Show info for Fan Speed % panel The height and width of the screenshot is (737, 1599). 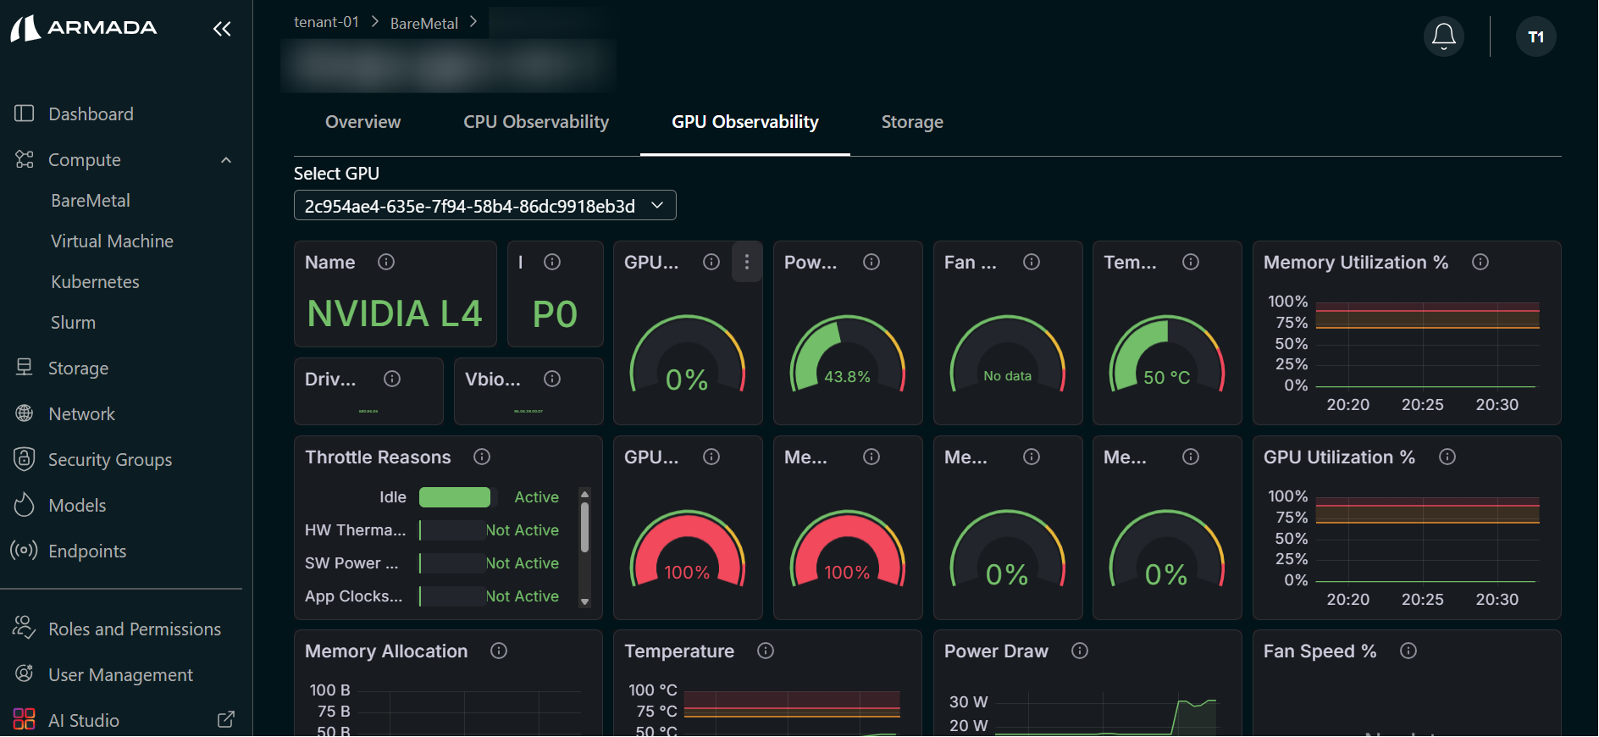pyautogui.click(x=1408, y=651)
